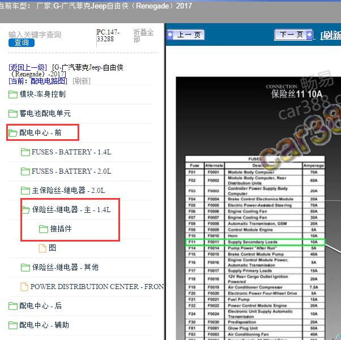The height and width of the screenshot is (340, 341).
Task: Click the Supply Primary Loads row
Action: click(x=255, y=270)
